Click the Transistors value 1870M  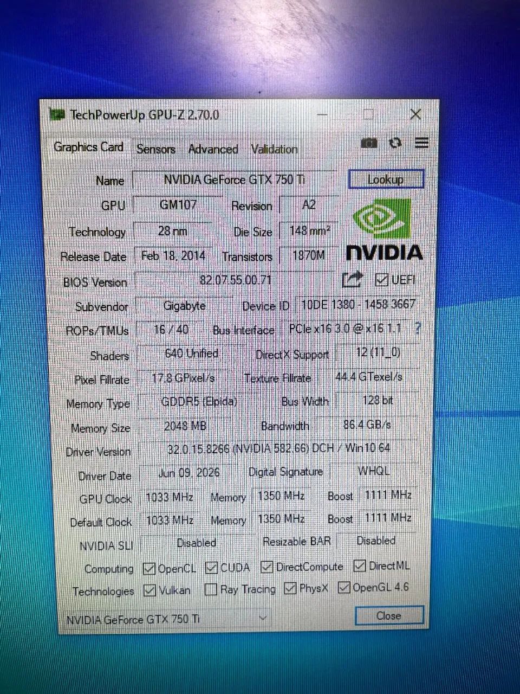309,255
